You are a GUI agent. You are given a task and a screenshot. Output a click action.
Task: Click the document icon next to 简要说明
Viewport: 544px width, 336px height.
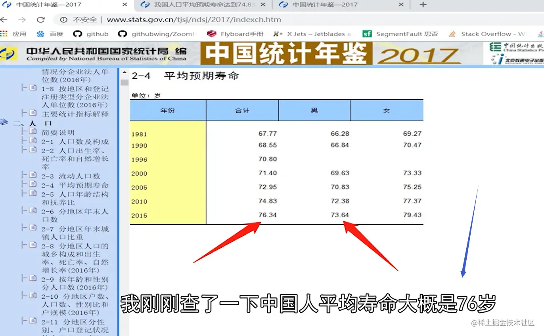[33, 131]
